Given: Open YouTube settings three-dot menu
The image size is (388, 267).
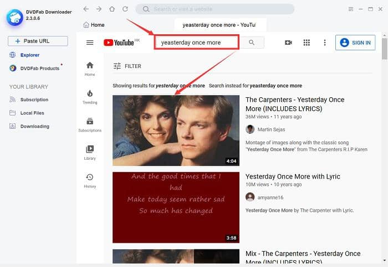Looking at the screenshot, I should (325, 43).
